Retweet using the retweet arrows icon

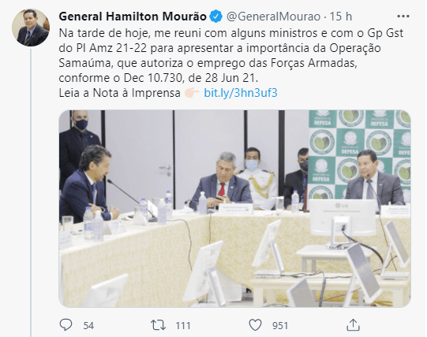[159, 325]
